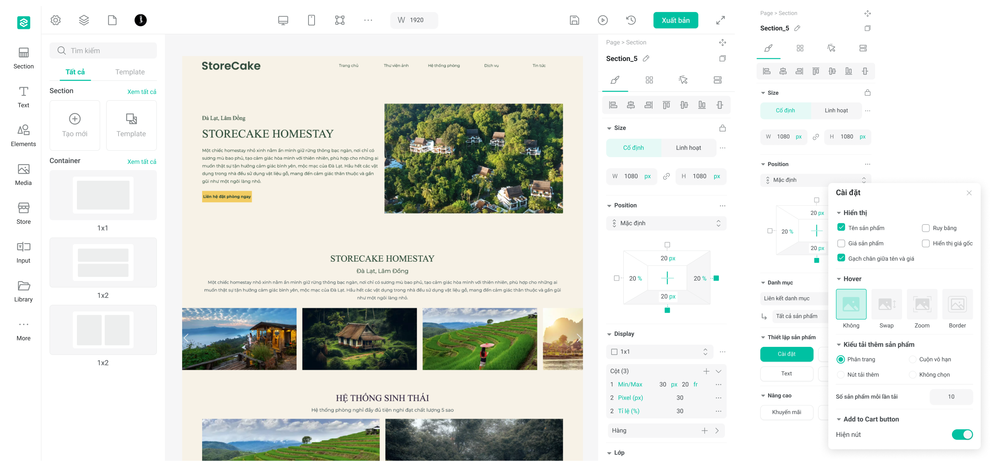Open 'Xem tất cả' link under Container

[x=141, y=162]
